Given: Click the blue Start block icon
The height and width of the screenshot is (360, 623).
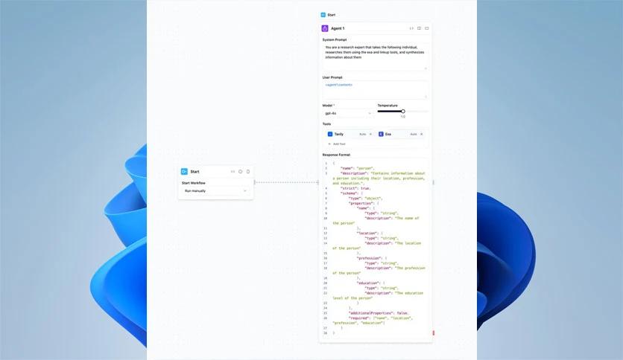Looking at the screenshot, I should click(x=184, y=172).
